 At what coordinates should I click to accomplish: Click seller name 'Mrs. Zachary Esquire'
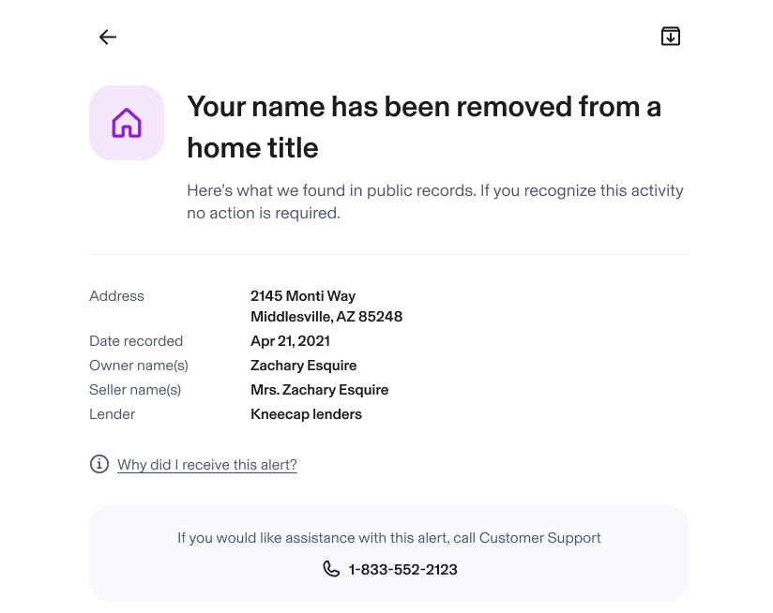click(x=319, y=389)
